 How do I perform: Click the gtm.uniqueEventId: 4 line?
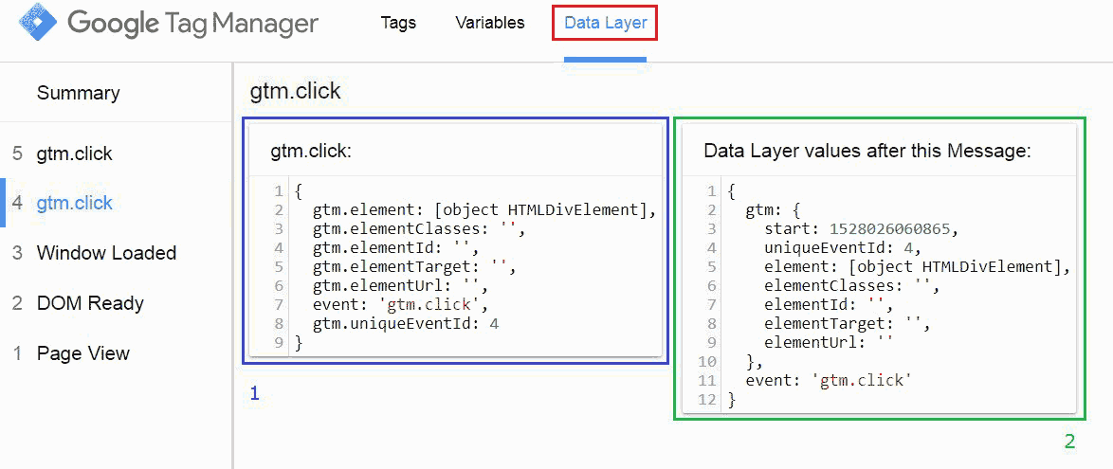tap(406, 324)
